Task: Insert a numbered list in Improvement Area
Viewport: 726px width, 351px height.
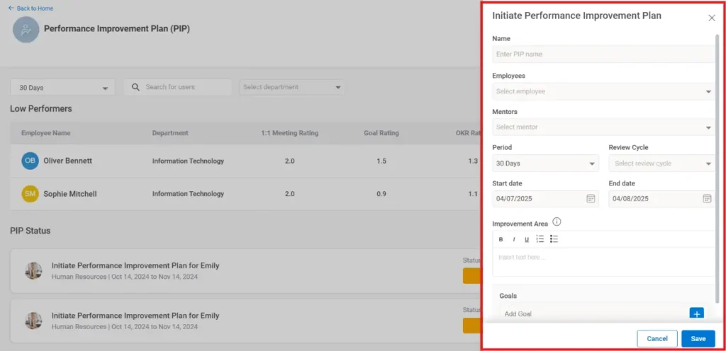Action: tap(540, 239)
